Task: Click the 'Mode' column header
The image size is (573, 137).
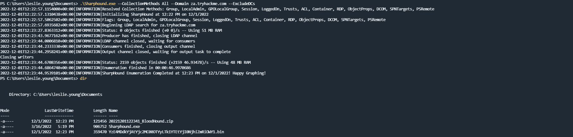Action: (5, 110)
